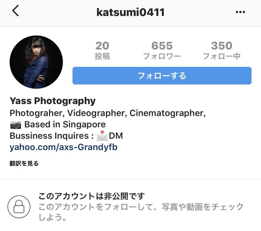The height and width of the screenshot is (231, 261).
Task: Tap the Based in Singapore bio line
Action: (65, 125)
